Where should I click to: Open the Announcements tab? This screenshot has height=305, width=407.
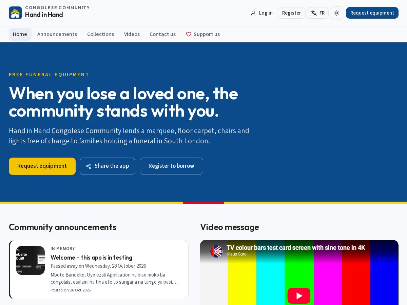[57, 34]
